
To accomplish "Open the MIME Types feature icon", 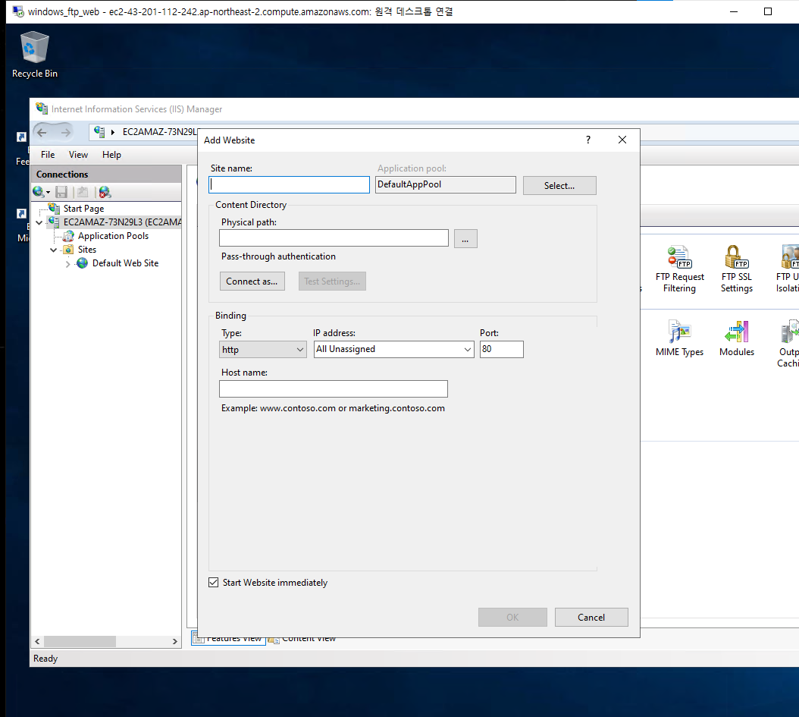I will 679,338.
